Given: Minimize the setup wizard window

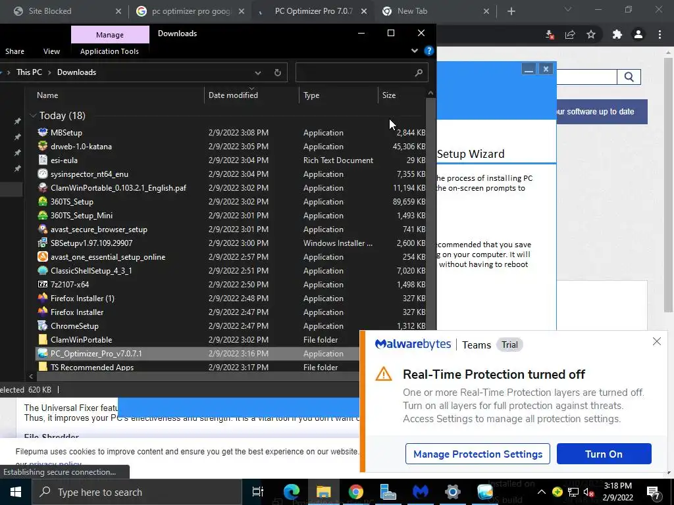Looking at the screenshot, I should tap(529, 68).
